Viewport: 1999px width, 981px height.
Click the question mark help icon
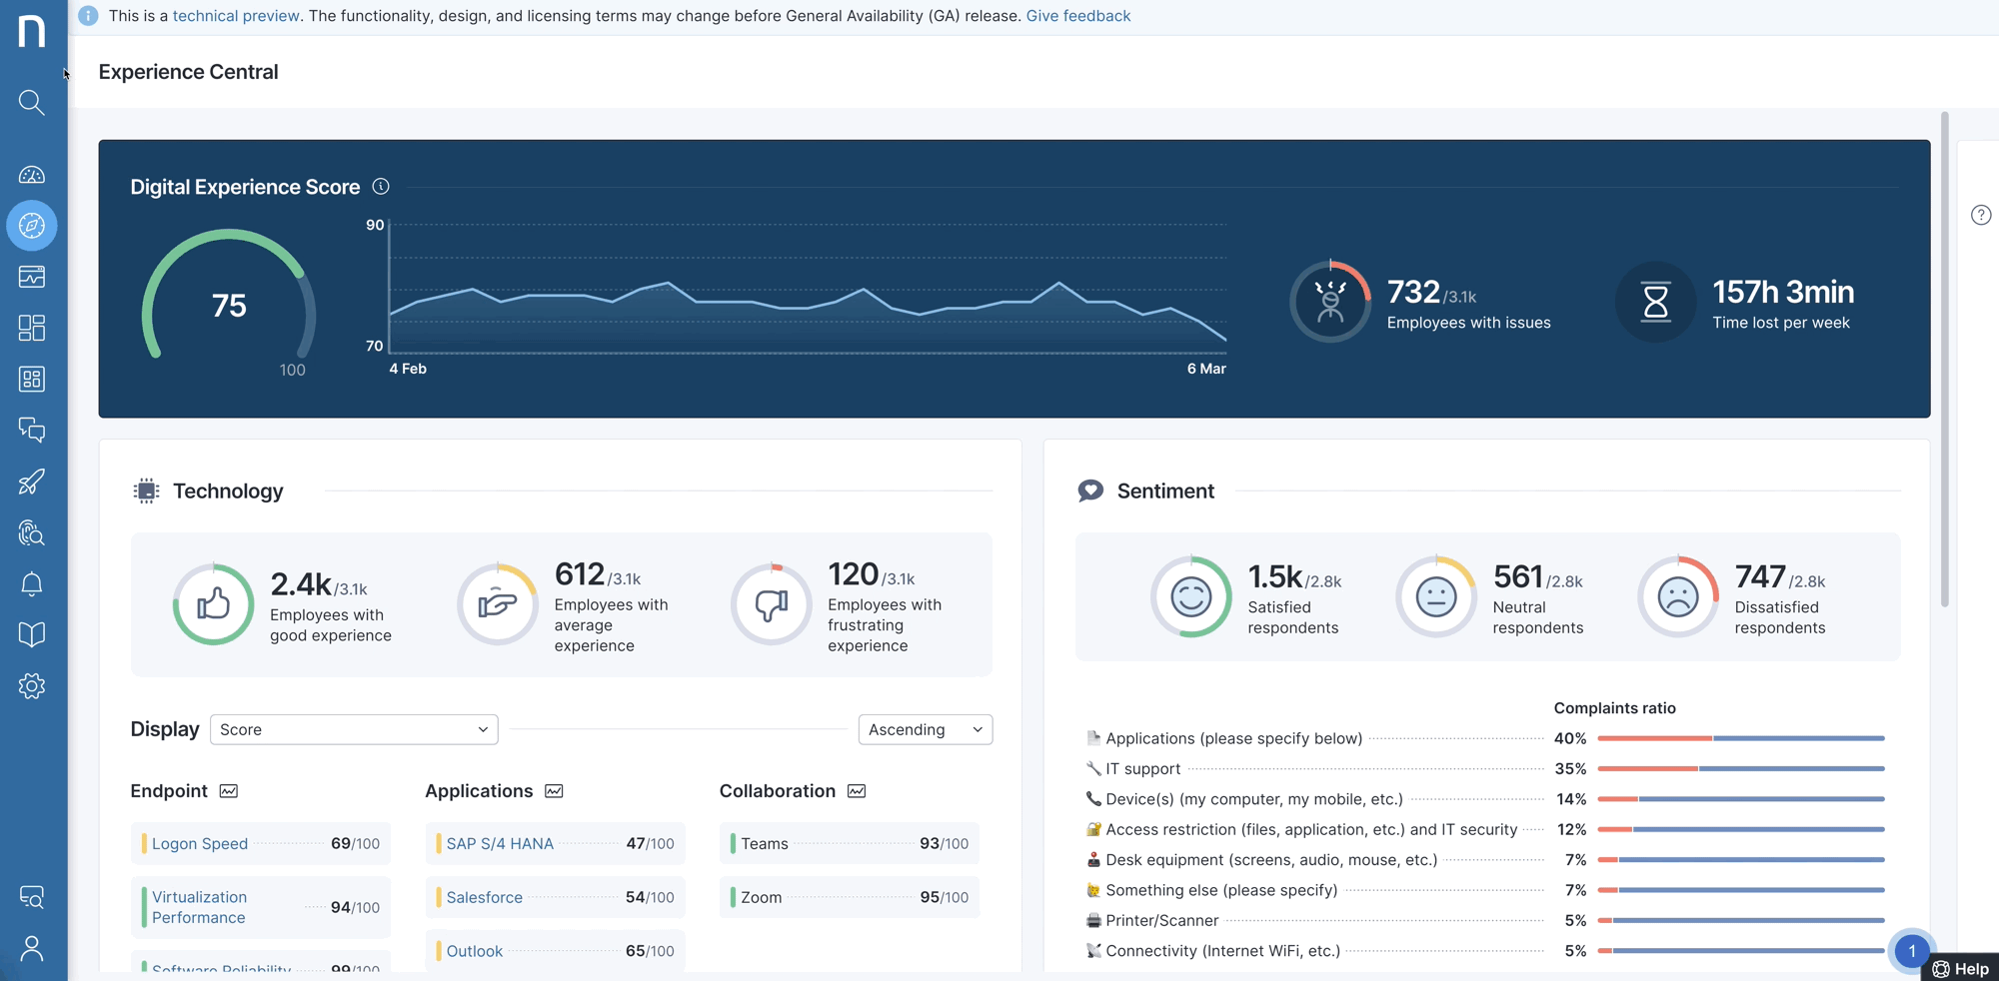[1980, 216]
